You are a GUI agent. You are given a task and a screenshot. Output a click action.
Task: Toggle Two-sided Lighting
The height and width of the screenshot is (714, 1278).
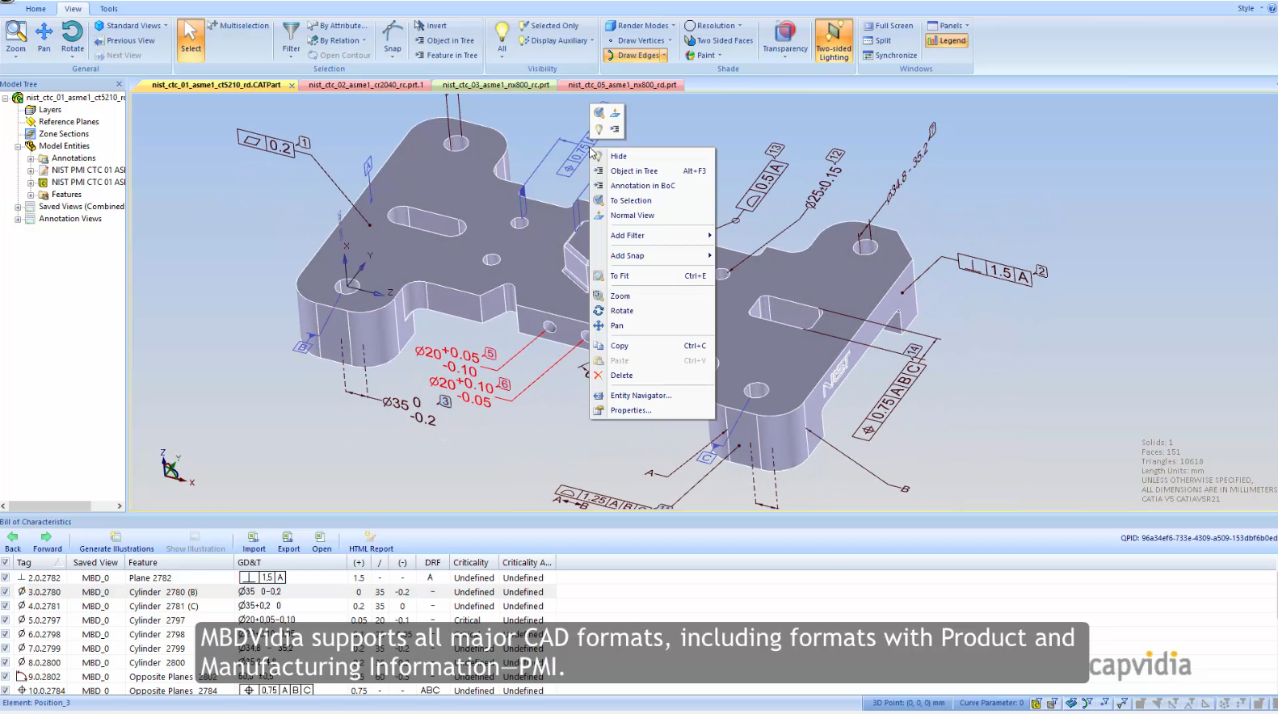coord(834,40)
